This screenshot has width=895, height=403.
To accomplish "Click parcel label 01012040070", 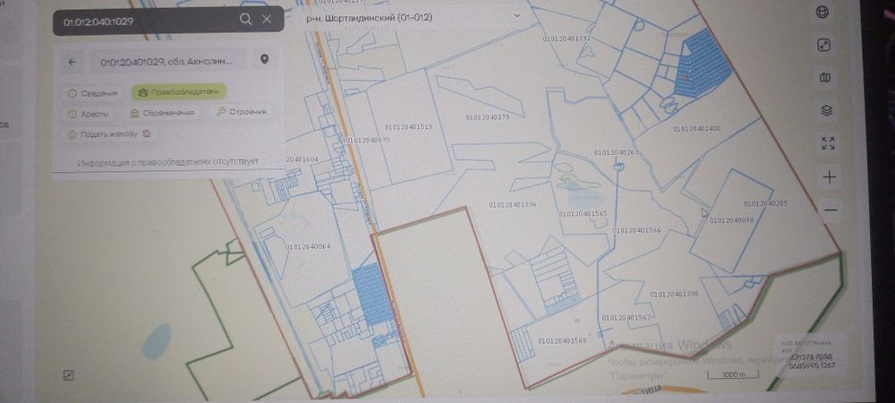I will pyautogui.click(x=366, y=140).
